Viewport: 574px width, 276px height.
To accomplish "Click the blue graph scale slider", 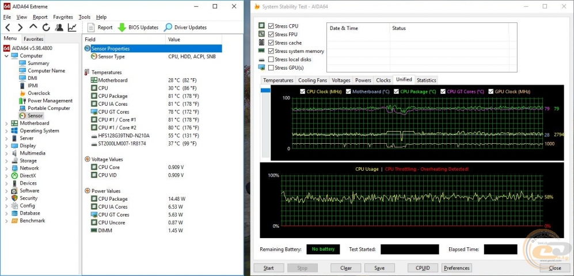I will coord(265,90).
